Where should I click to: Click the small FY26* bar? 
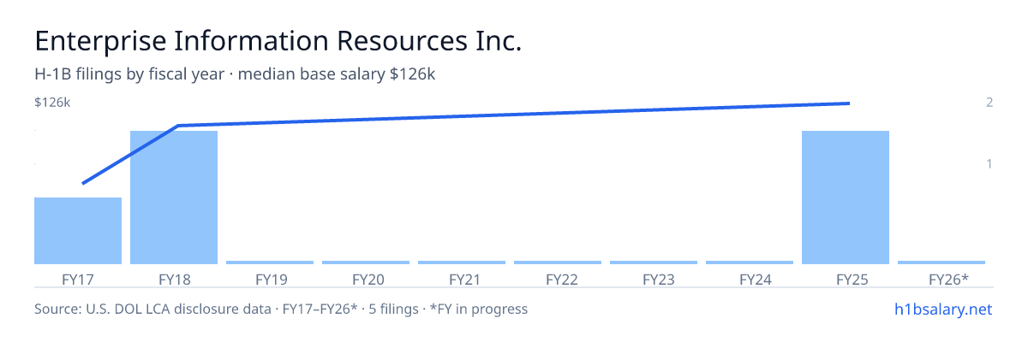coord(941,262)
